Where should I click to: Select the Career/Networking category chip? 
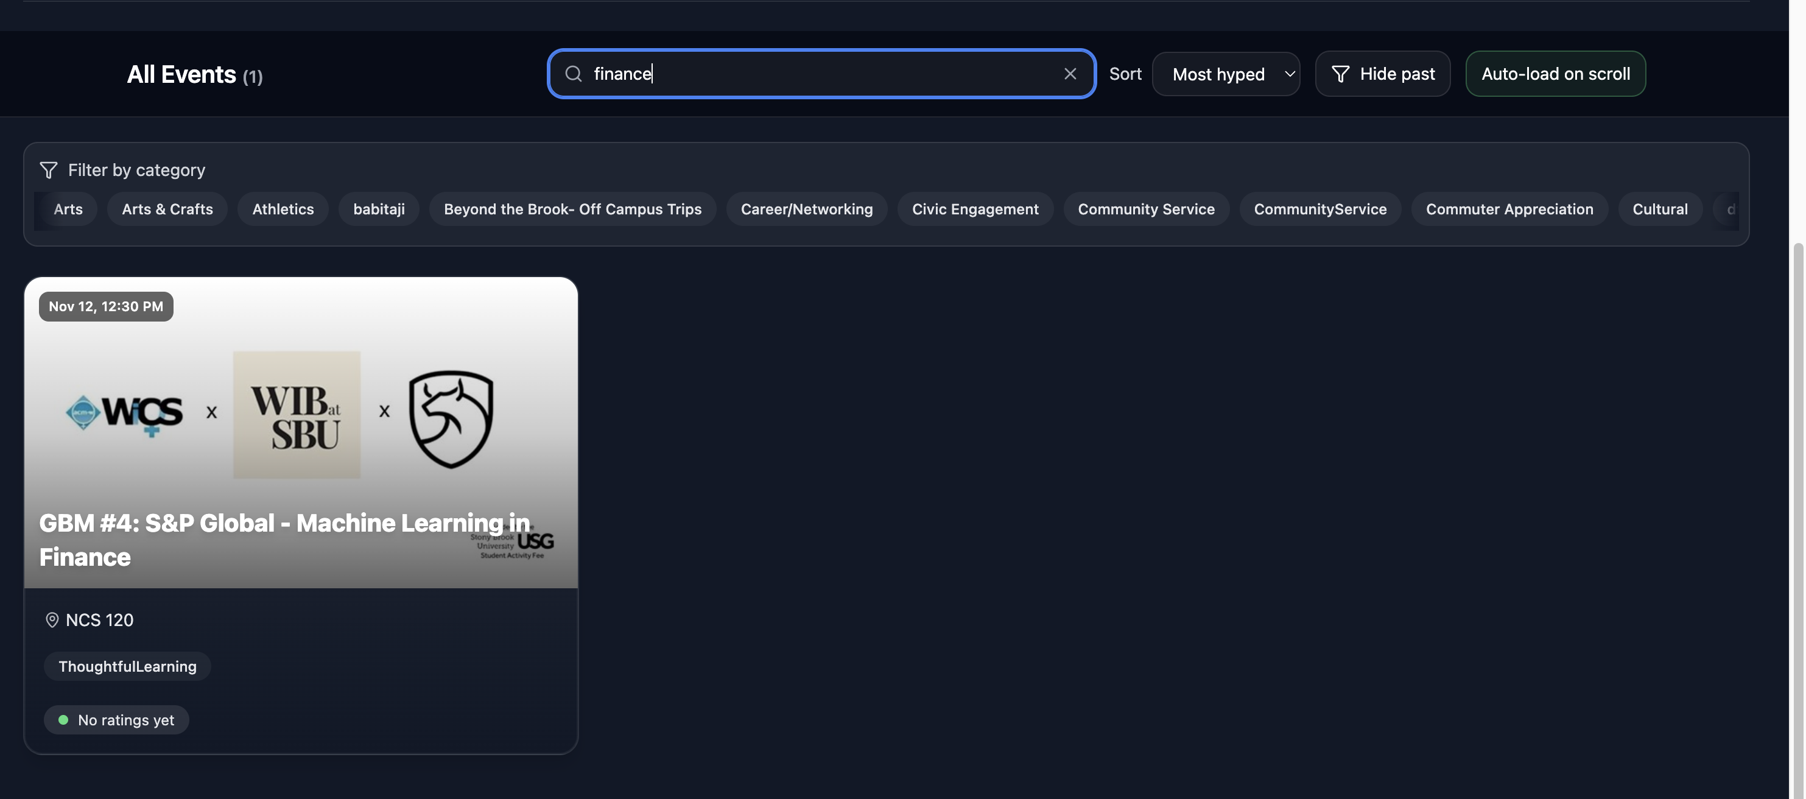point(806,209)
